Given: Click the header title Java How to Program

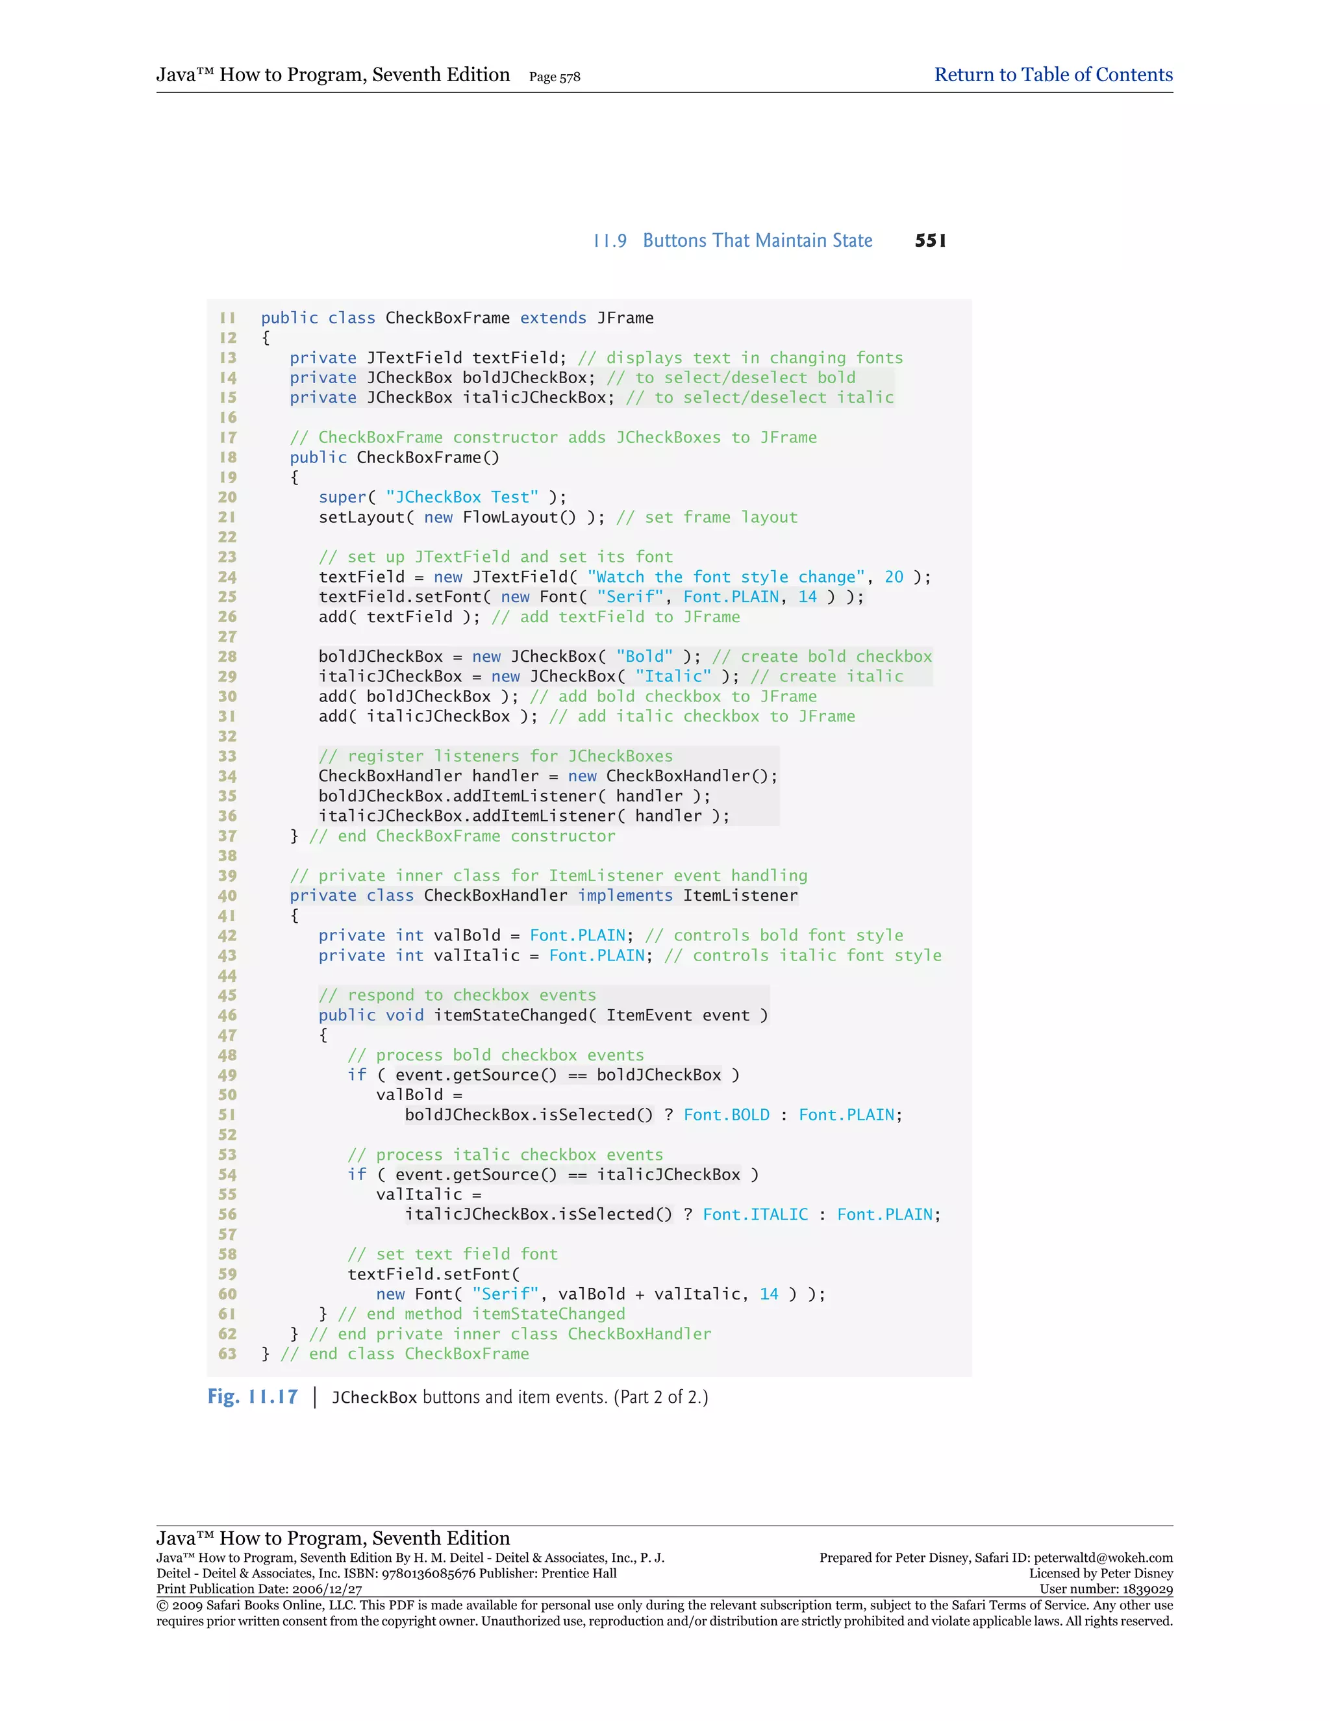Looking at the screenshot, I should coord(332,75).
